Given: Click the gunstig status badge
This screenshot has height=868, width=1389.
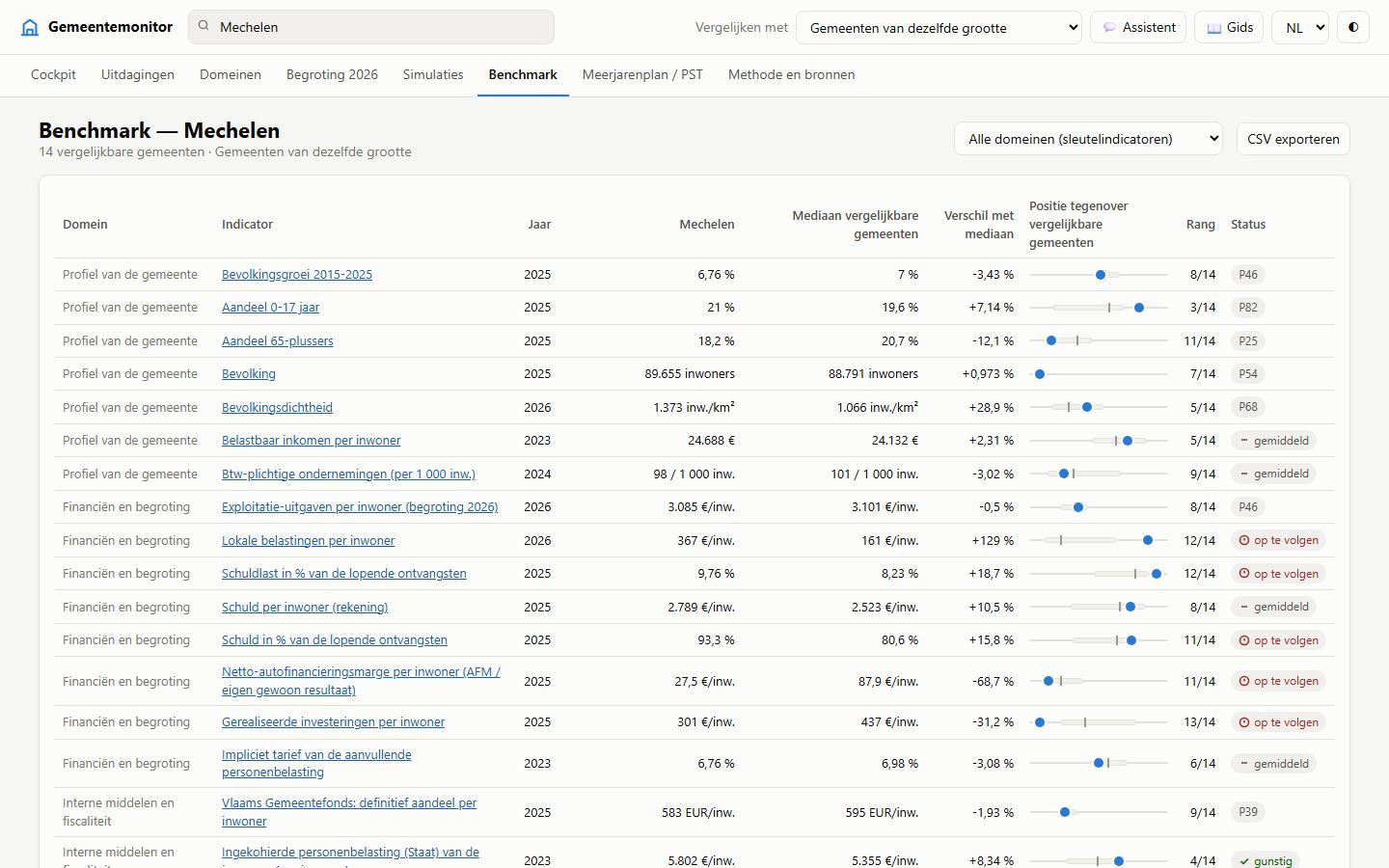Looking at the screenshot, I should click(x=1266, y=860).
